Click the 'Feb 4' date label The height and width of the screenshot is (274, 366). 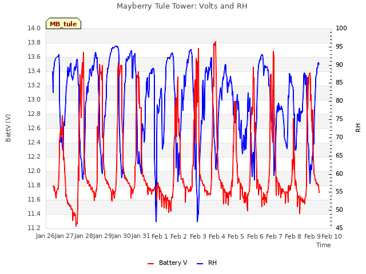click(x=217, y=236)
